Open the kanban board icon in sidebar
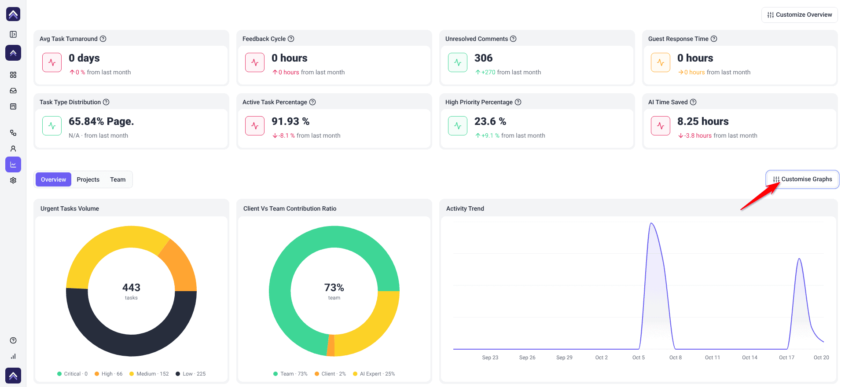The image size is (845, 387). point(13,106)
